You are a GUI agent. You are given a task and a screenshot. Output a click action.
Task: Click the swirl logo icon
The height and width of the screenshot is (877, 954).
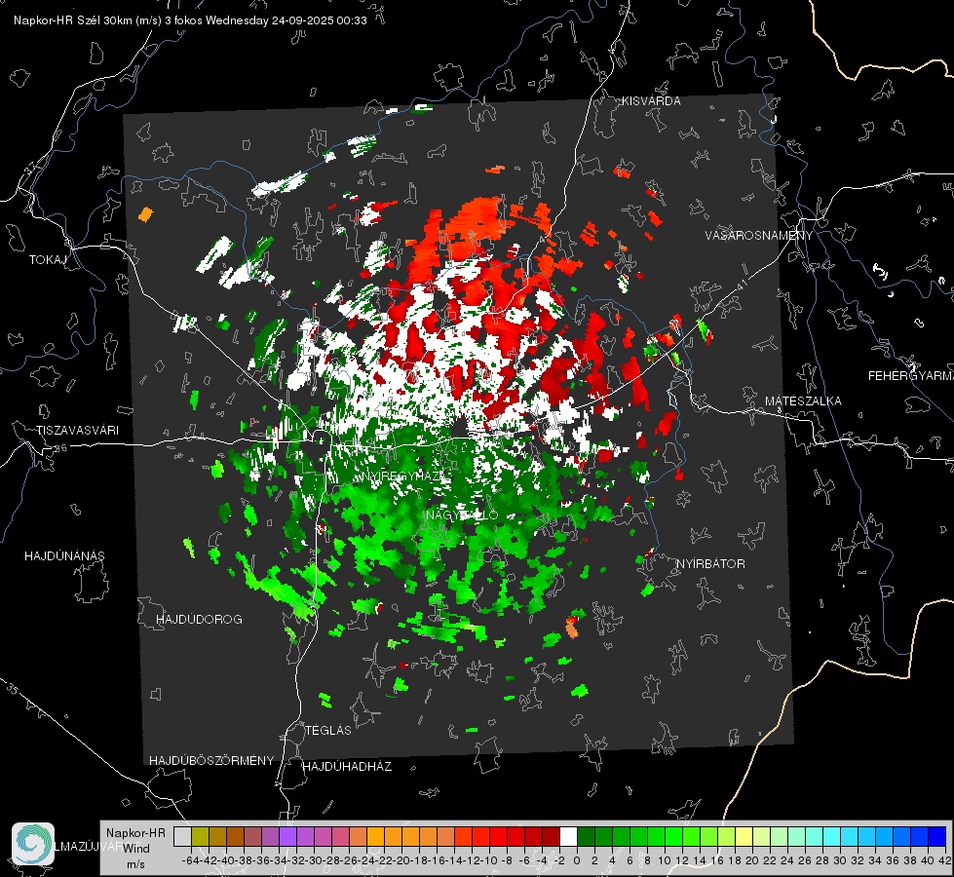pos(33,844)
